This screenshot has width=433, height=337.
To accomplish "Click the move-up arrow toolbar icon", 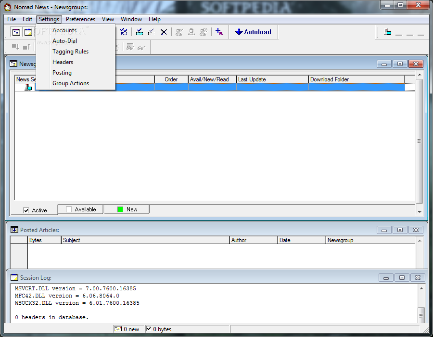I will [27, 47].
